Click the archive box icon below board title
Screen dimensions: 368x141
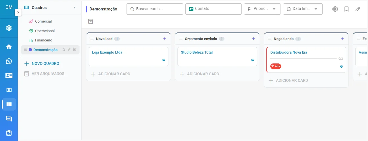pos(90,21)
